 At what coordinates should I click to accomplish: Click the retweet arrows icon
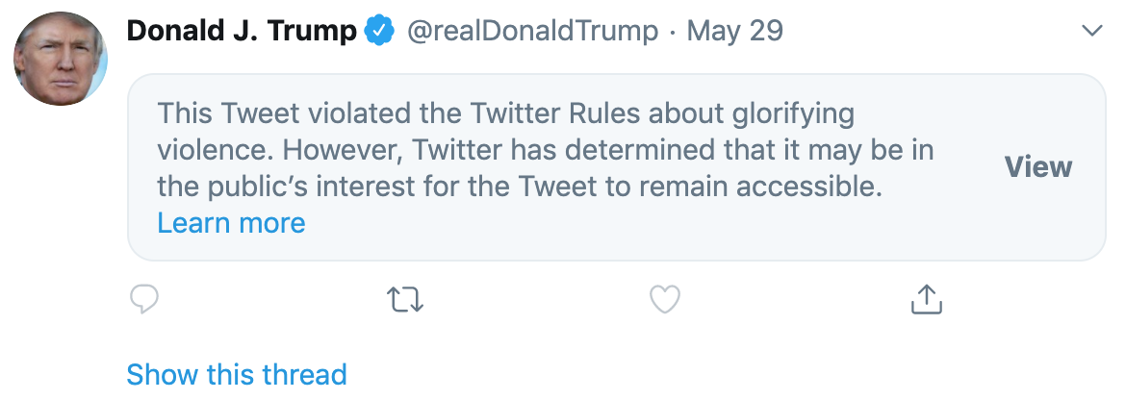[405, 300]
